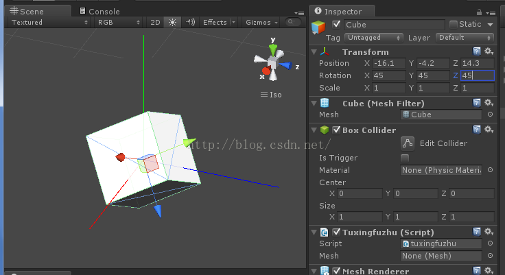The width and height of the screenshot is (505, 275).
Task: Open the Textured draw mode dropdown
Action: click(x=49, y=22)
